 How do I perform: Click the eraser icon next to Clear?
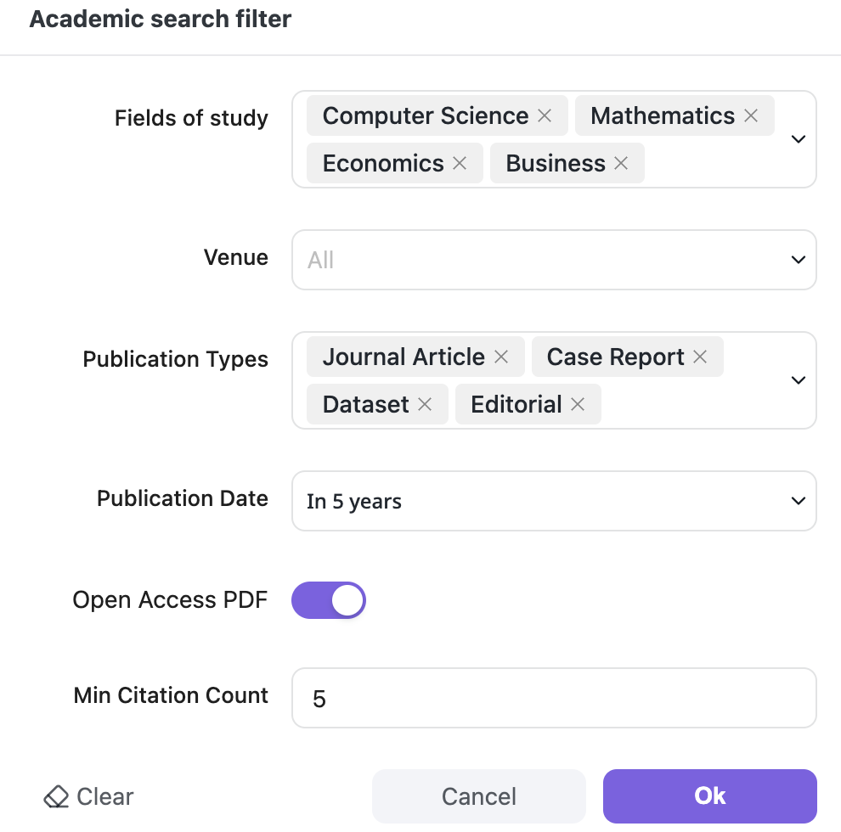pos(56,796)
